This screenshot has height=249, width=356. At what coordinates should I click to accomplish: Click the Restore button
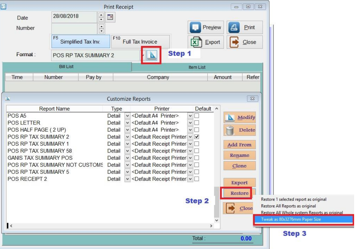click(239, 193)
